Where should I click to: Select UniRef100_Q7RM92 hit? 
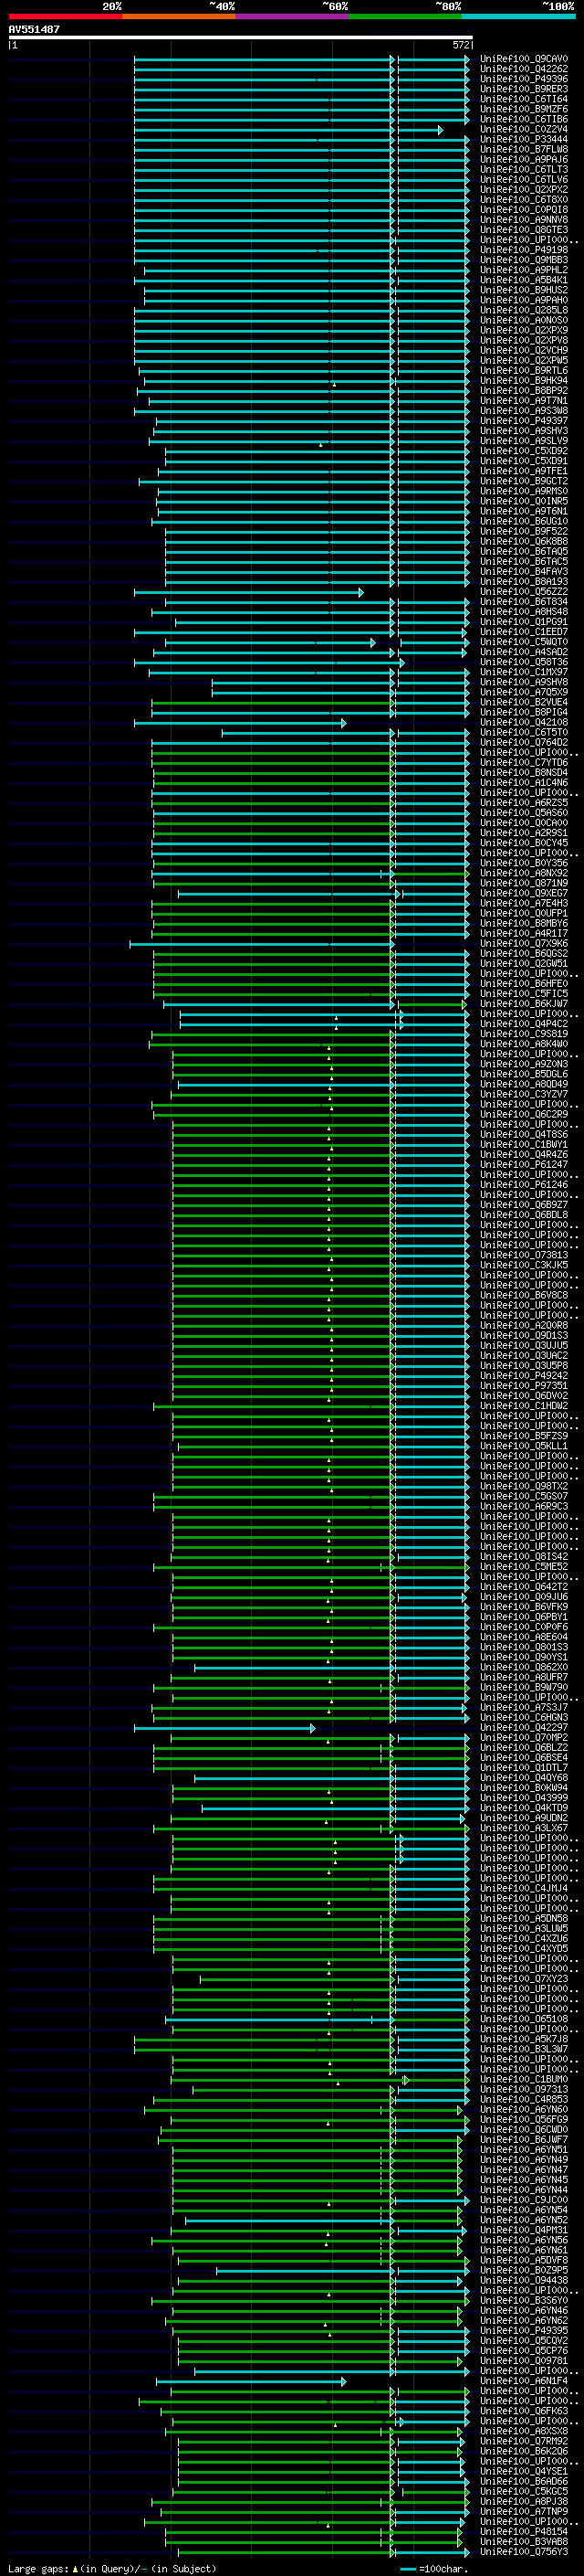pyautogui.click(x=524, y=2441)
